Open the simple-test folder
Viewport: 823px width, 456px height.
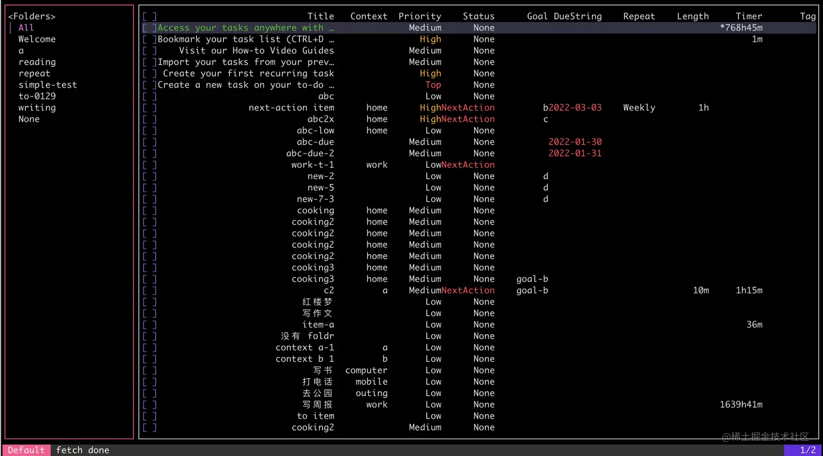(48, 85)
